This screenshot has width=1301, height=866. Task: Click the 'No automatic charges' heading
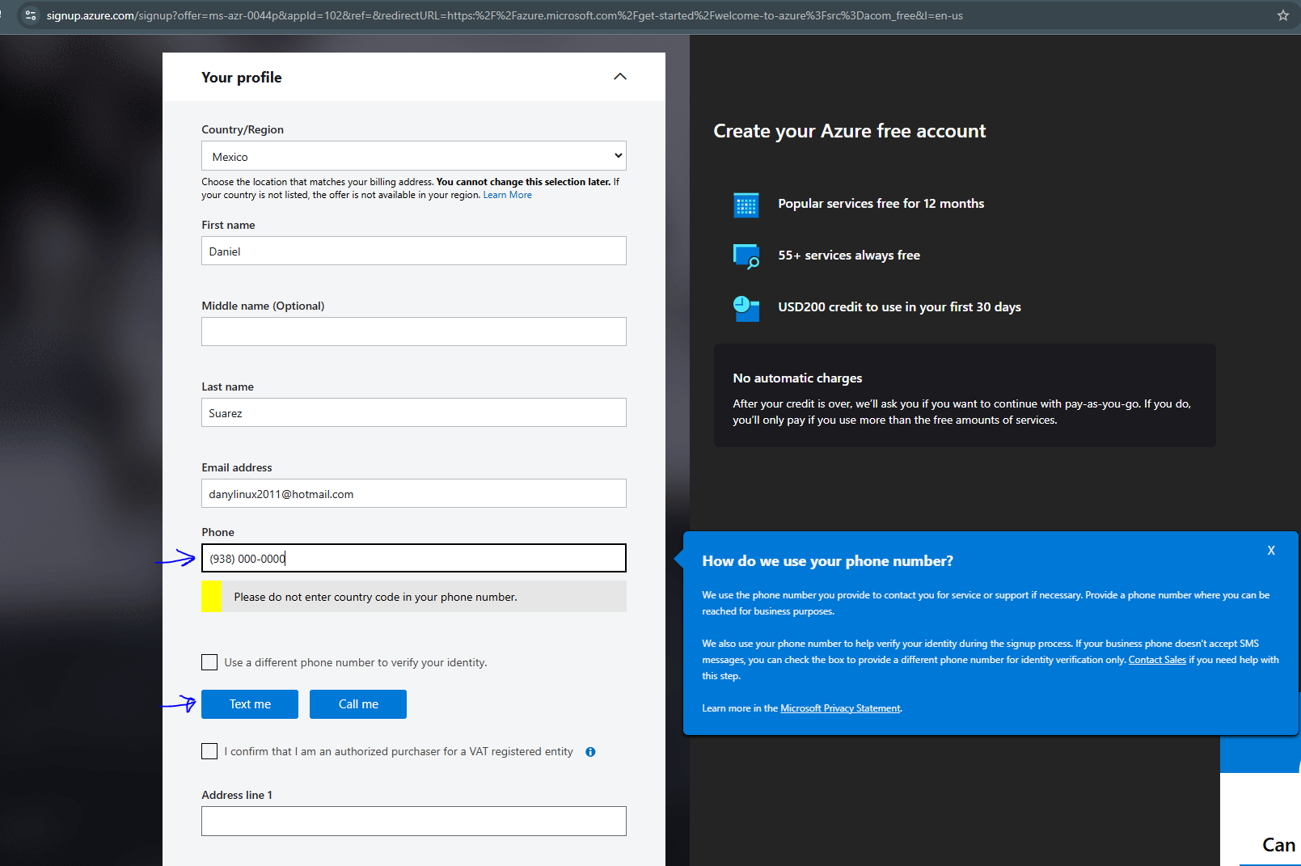[x=797, y=378]
